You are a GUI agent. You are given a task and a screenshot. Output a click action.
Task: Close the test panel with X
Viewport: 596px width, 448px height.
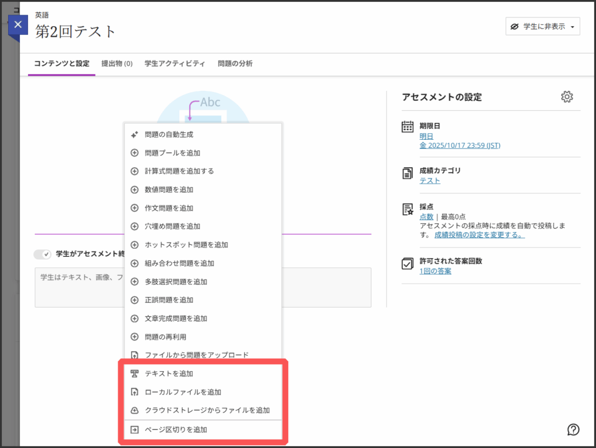[x=18, y=25]
